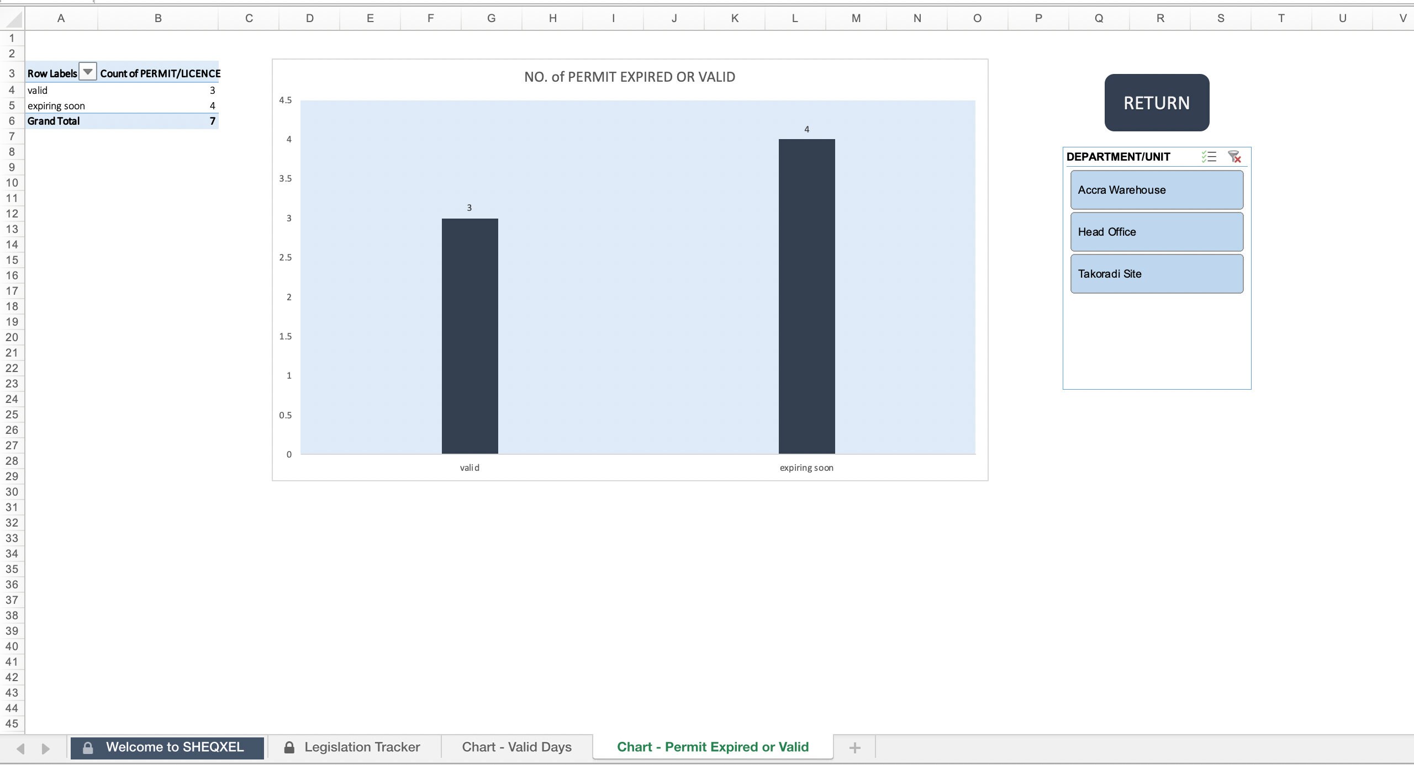Viewport: 1414px width, 765px height.
Task: Add a new sheet with the plus icon
Action: 854,747
